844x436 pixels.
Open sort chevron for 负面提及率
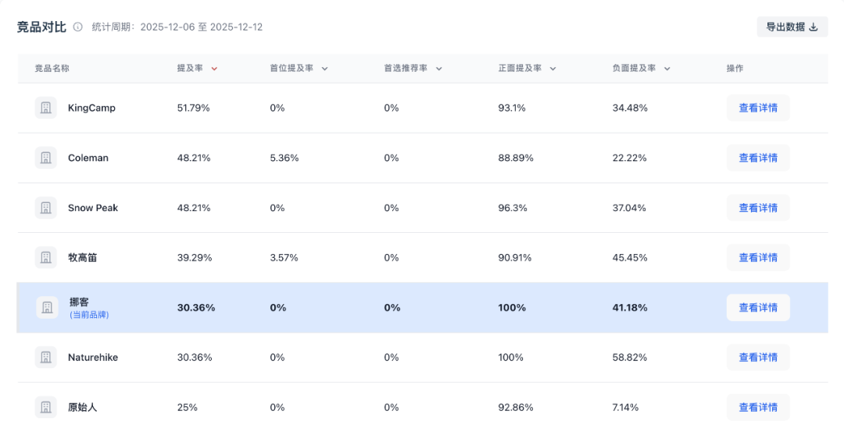(x=667, y=69)
